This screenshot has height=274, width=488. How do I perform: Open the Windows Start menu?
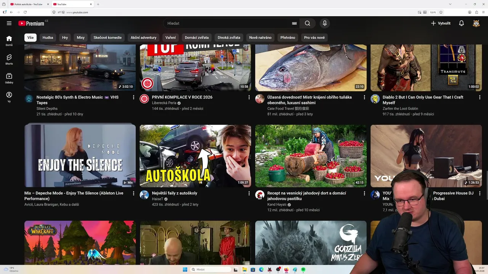(185, 269)
